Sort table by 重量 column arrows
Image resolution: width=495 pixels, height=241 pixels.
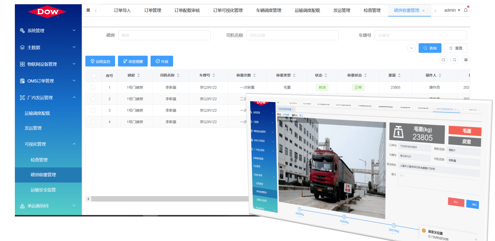coord(399,75)
